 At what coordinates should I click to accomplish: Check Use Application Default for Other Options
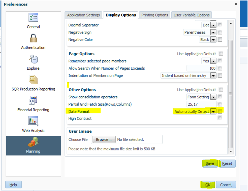[221, 89]
